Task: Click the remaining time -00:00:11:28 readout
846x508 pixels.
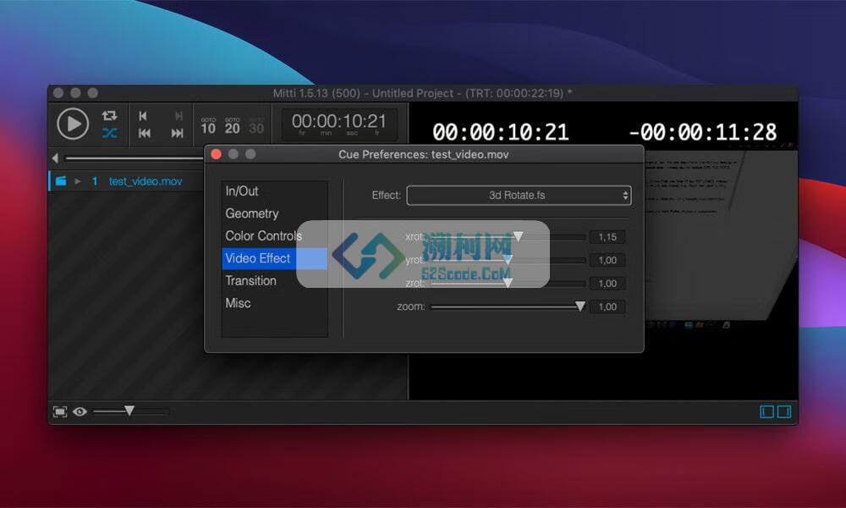Action: coord(702,132)
